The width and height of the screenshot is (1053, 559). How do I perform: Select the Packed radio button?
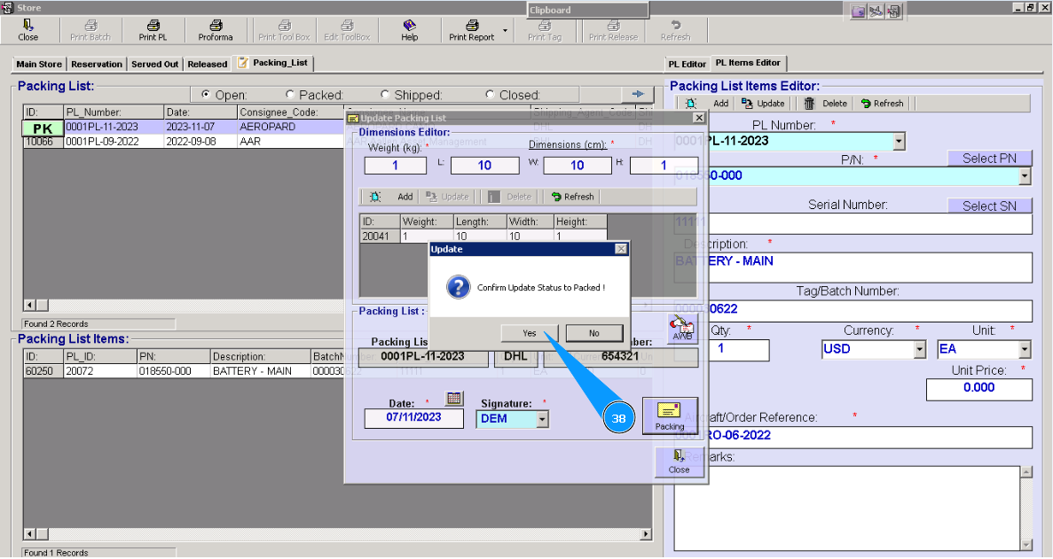(x=290, y=95)
